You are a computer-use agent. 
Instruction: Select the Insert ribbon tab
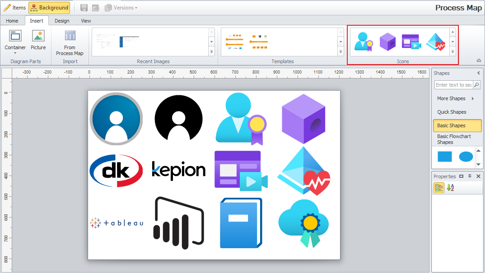point(37,21)
